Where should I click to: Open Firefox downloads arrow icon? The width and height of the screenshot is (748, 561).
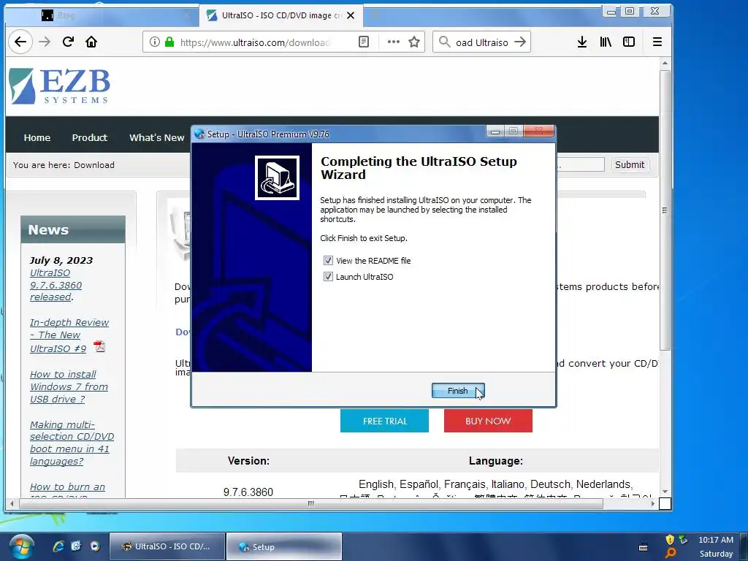coord(582,42)
